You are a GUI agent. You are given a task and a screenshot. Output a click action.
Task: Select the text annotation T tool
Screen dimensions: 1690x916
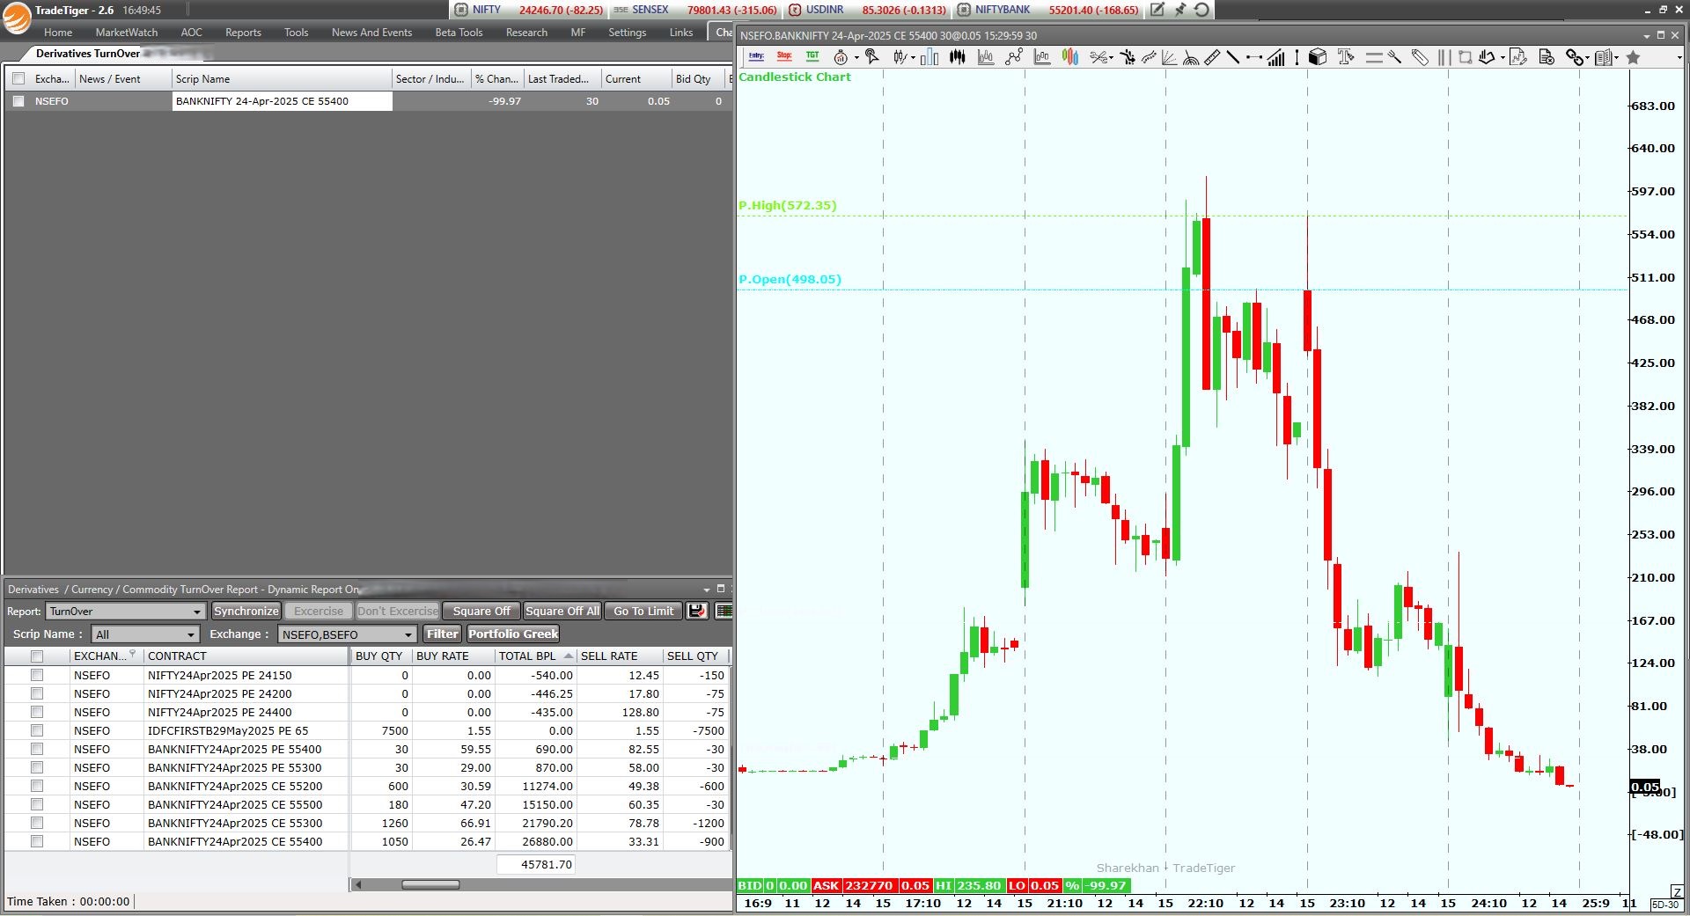[1345, 57]
